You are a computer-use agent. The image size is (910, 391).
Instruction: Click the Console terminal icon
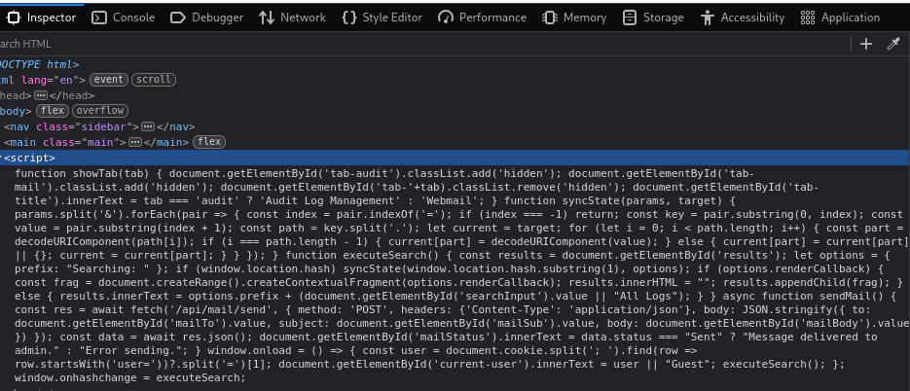click(x=99, y=18)
